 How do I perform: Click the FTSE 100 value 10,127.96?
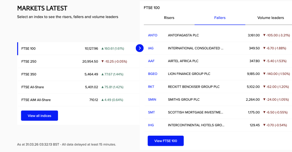tap(92, 49)
